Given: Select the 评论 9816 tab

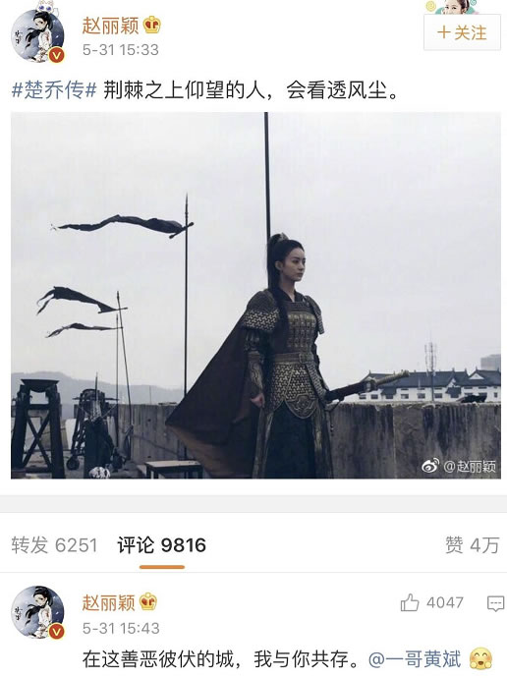Looking at the screenshot, I should pos(162,544).
